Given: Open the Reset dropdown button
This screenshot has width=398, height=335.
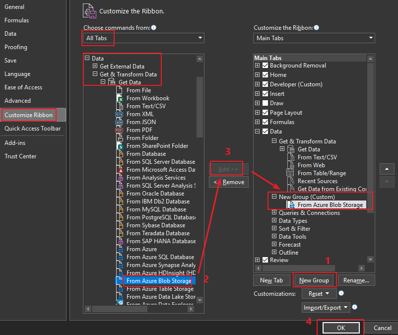Looking at the screenshot, I should (x=319, y=294).
